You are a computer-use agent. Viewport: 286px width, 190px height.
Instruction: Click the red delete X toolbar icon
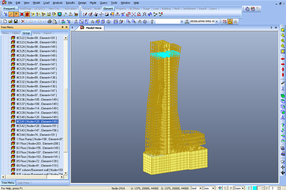point(23,22)
